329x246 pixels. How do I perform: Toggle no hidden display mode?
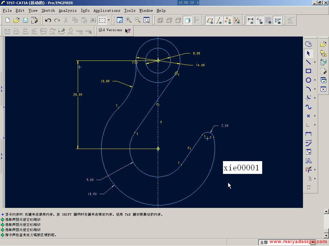tap(178, 20)
